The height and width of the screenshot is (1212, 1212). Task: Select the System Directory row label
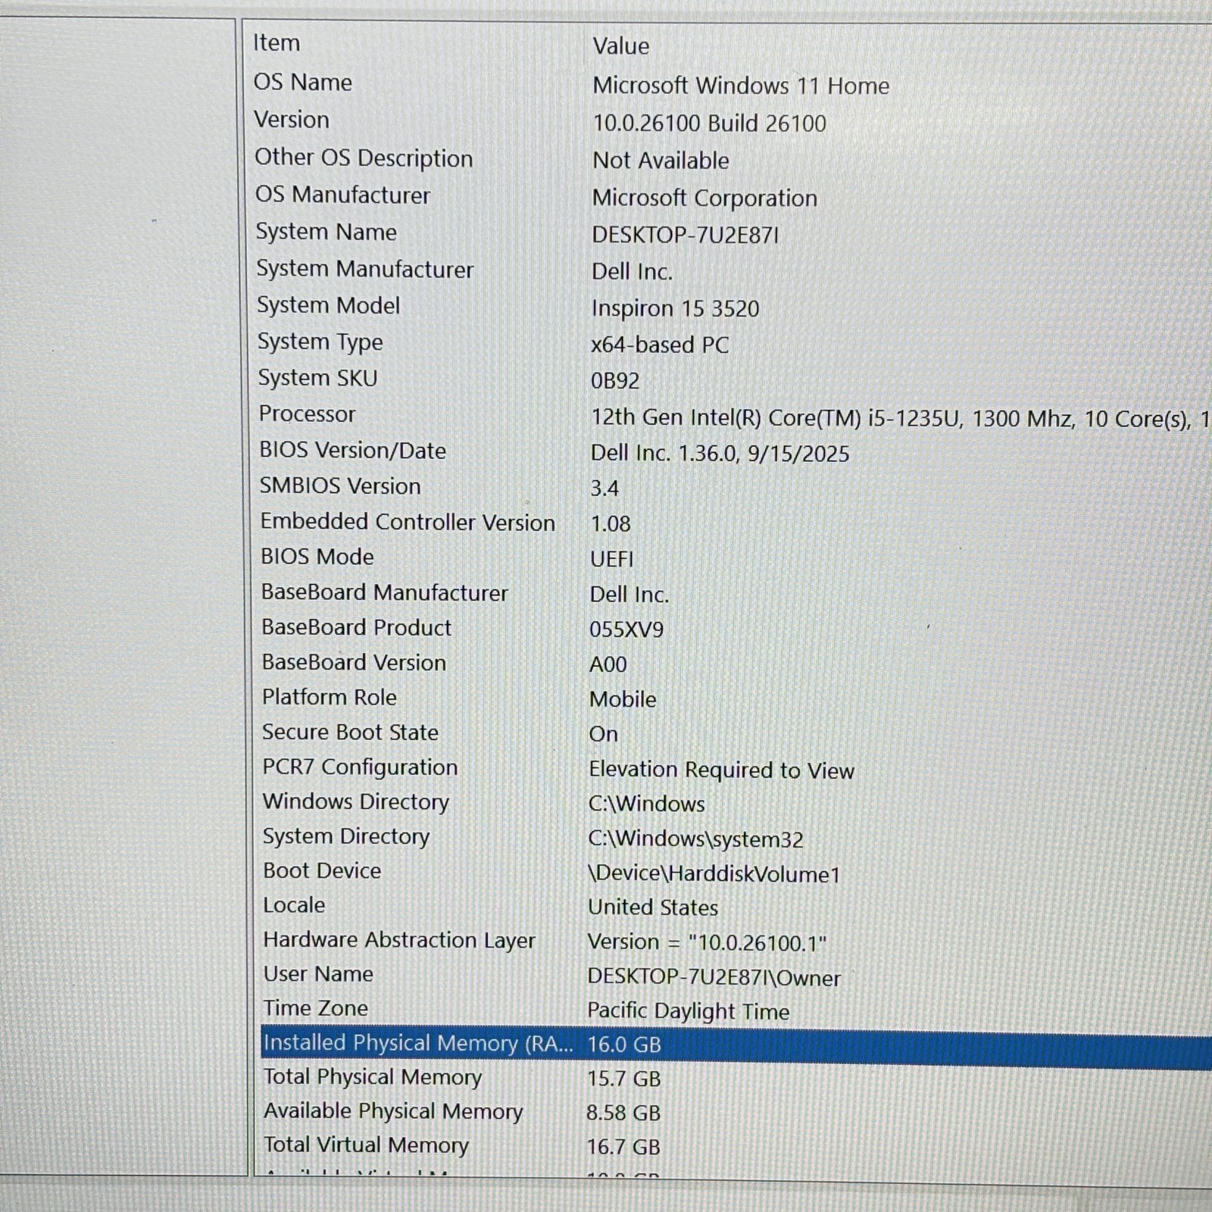(345, 836)
